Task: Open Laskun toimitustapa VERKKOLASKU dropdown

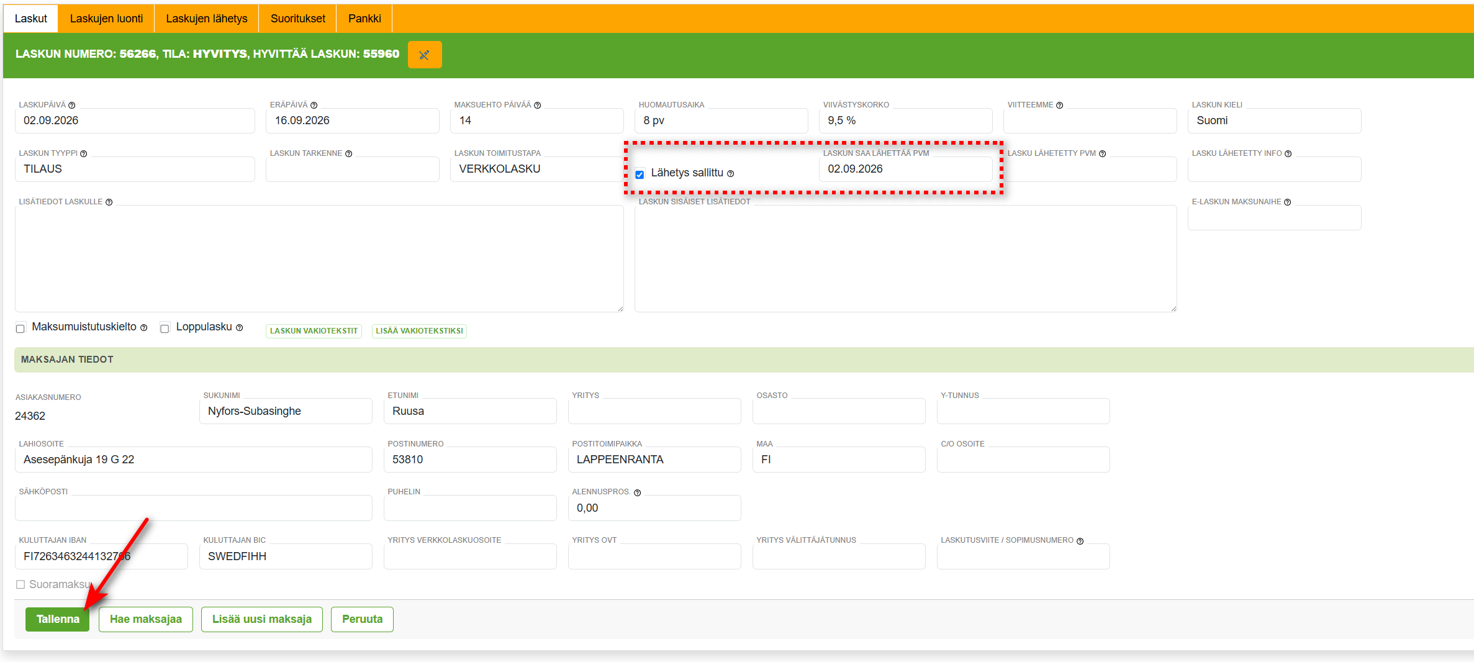Action: pyautogui.click(x=536, y=169)
